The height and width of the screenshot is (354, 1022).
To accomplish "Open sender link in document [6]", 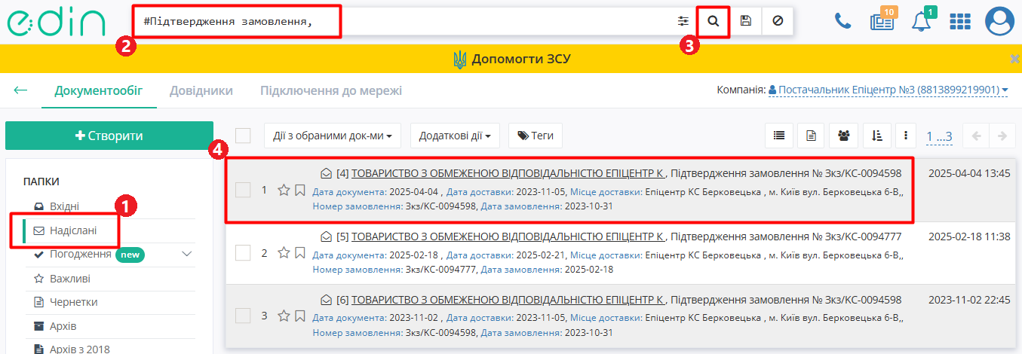I will point(508,300).
